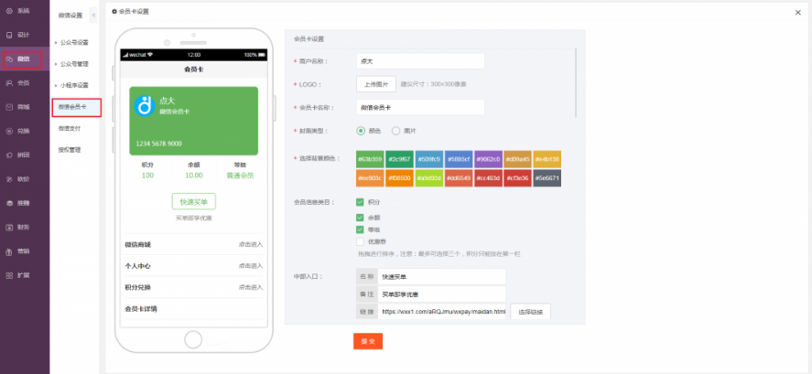This screenshot has width=812, height=374.
Task: Open the 会员 (Members) sidebar icon
Action: (18, 83)
